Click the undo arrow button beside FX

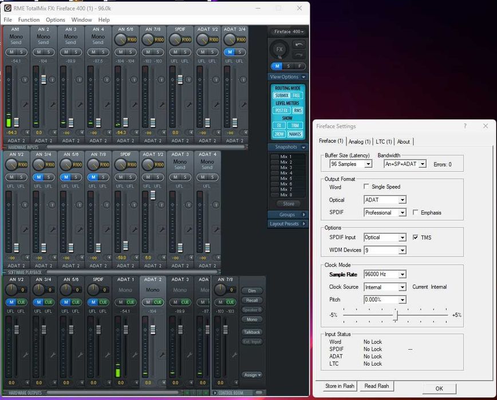pyautogui.click(x=298, y=45)
